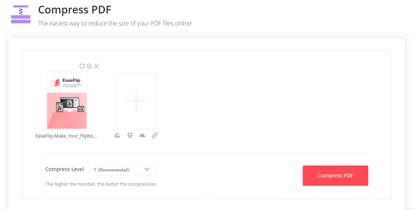Open the Compress Level dropdown
This screenshot has height=210, width=415.
point(121,170)
